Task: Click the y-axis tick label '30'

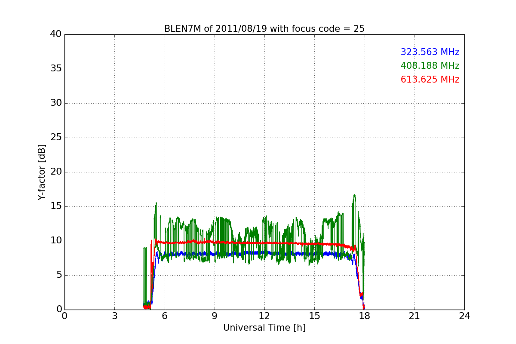Action: pos(55,103)
